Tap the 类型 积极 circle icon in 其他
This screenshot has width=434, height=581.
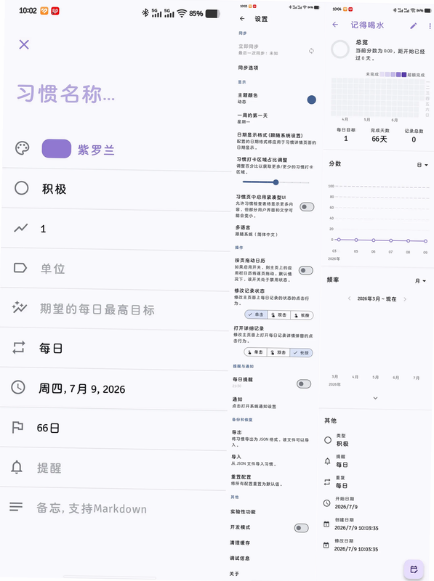(328, 440)
